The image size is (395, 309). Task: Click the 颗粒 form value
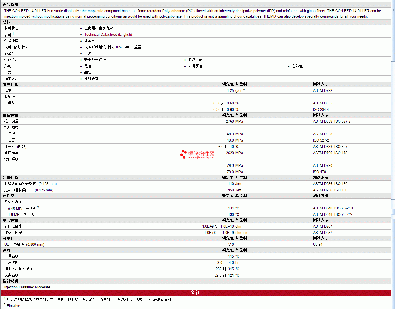click(x=88, y=72)
